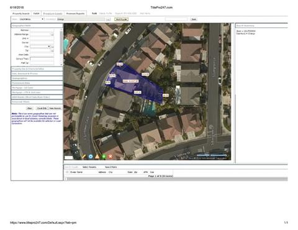Click into the Census Tract input field
Screen dimensions: 298x230
click(42, 59)
